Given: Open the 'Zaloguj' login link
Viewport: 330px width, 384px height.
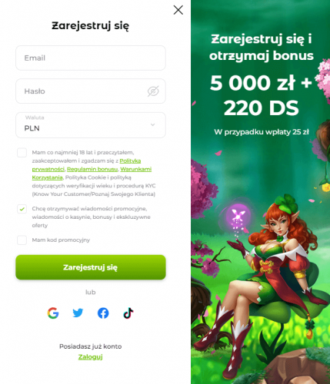Looking at the screenshot, I should [90, 357].
